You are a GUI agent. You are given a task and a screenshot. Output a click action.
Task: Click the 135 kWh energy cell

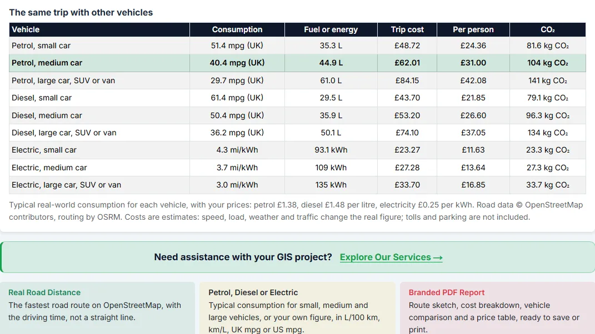coord(331,185)
